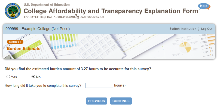This screenshot has width=220, height=110.
Task: Click the orange Section 6 badge
Action: (15, 42)
